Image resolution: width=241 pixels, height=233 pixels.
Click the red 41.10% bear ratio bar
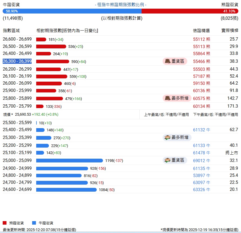pos(190,11)
